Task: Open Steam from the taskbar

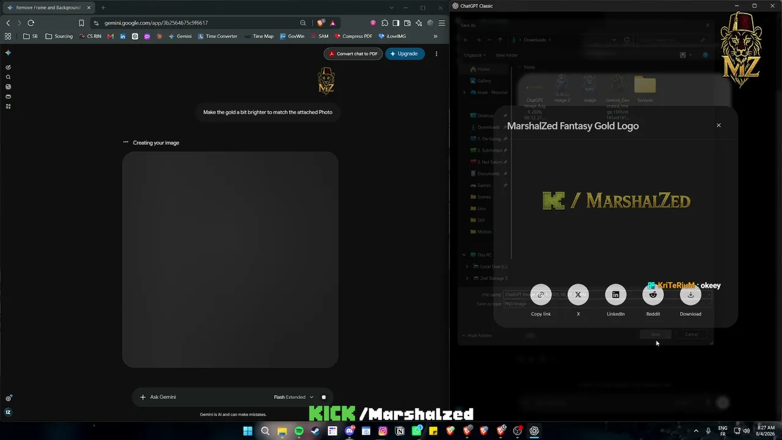Action: 315,431
